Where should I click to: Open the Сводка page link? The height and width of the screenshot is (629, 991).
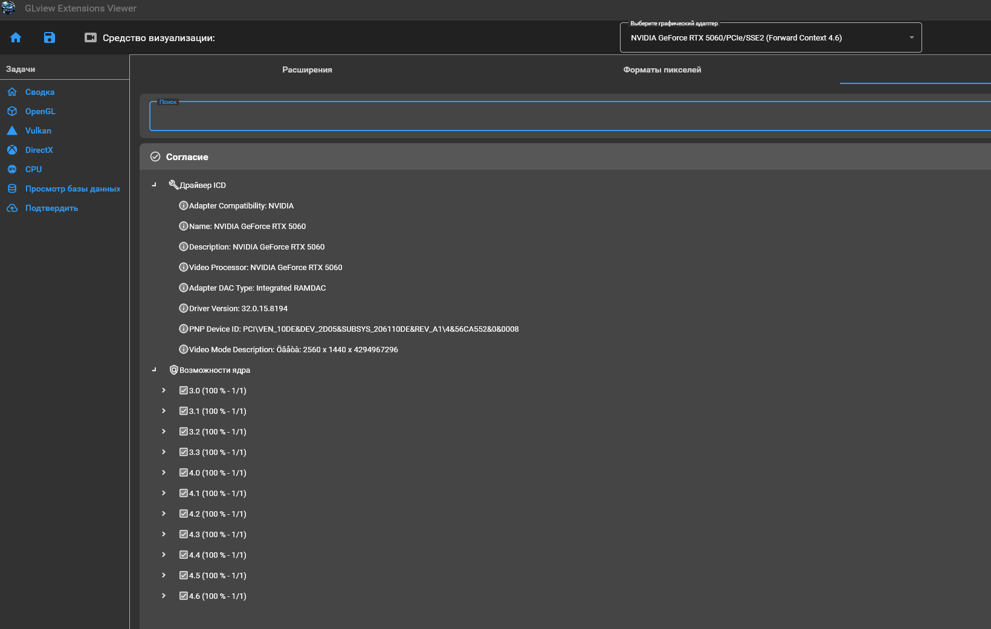pos(40,92)
